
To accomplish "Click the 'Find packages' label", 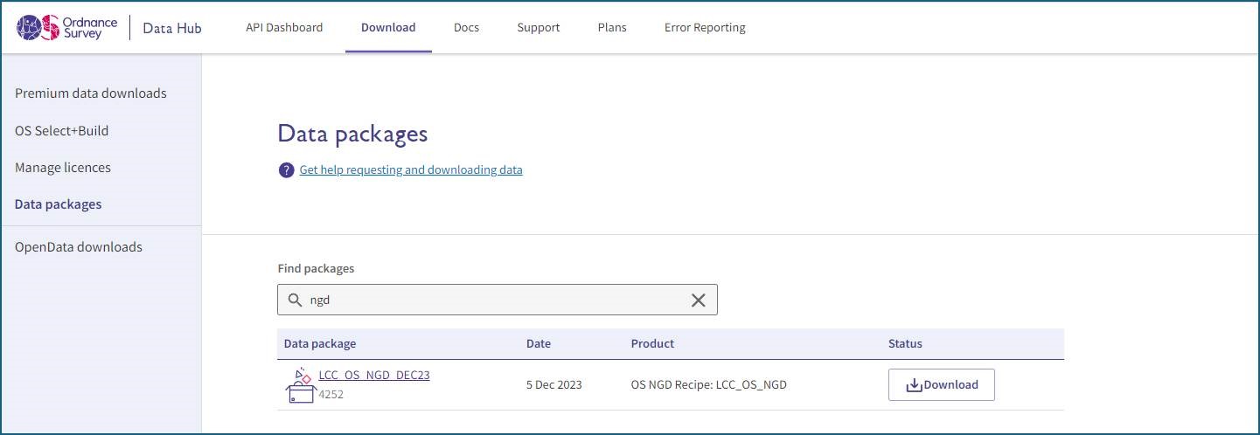I will pos(316,268).
